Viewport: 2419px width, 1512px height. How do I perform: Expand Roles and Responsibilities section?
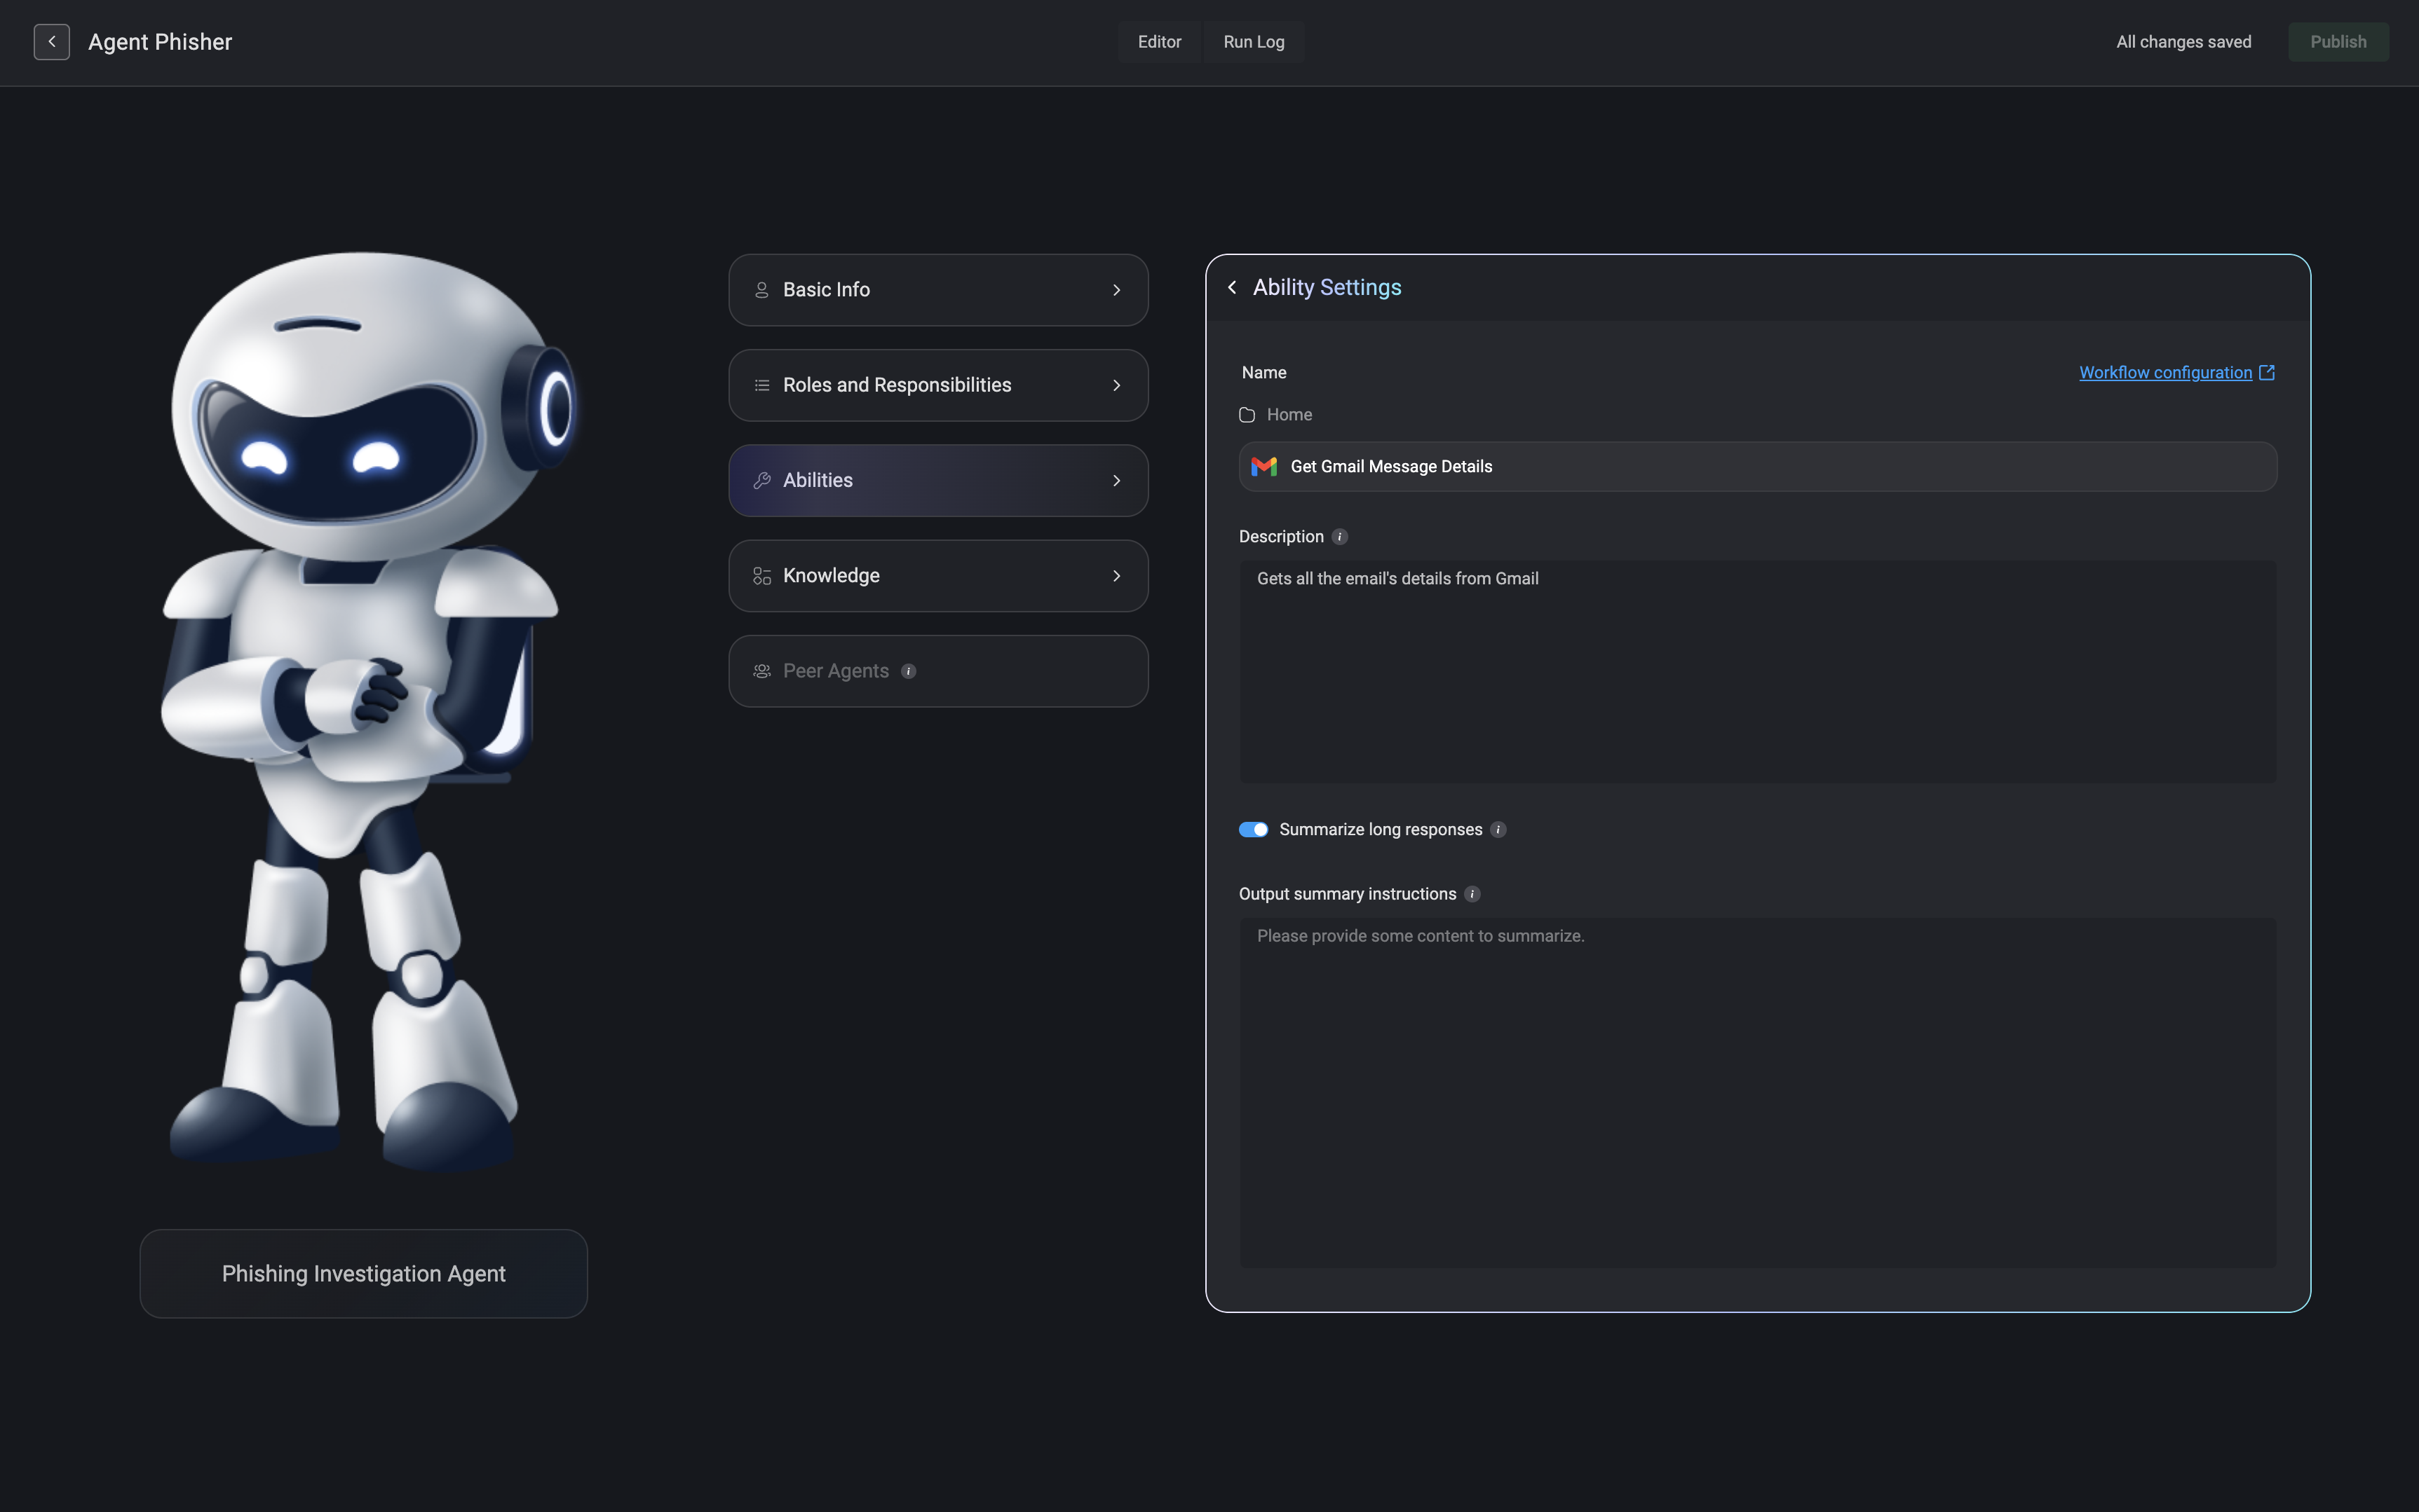click(937, 385)
